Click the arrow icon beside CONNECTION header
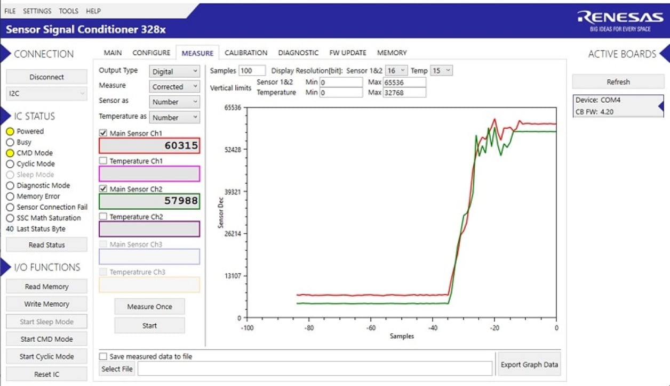 [5, 53]
